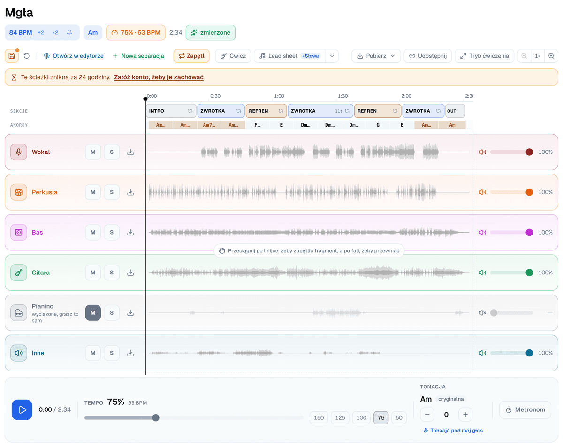Click the Tempo slider handle
563x447 pixels.
click(156, 417)
